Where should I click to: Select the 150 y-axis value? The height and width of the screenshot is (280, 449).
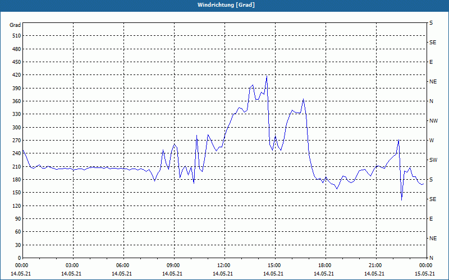pyautogui.click(x=16, y=193)
